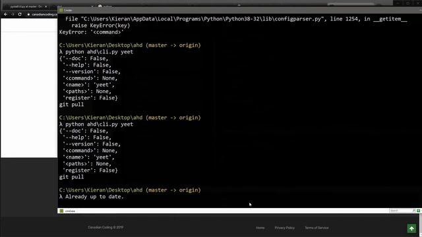Viewport: 422px width, 237px height.
Task: Click the first "git pull" output line
Action: (x=71, y=105)
